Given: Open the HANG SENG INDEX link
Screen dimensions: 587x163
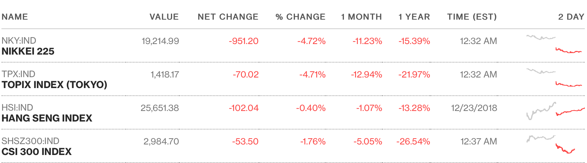Looking at the screenshot, I should [47, 118].
